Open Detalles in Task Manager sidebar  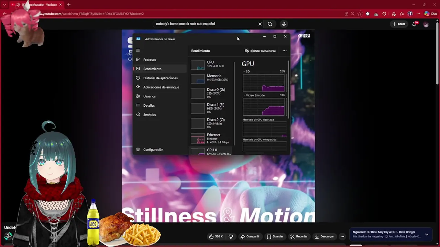(160, 105)
